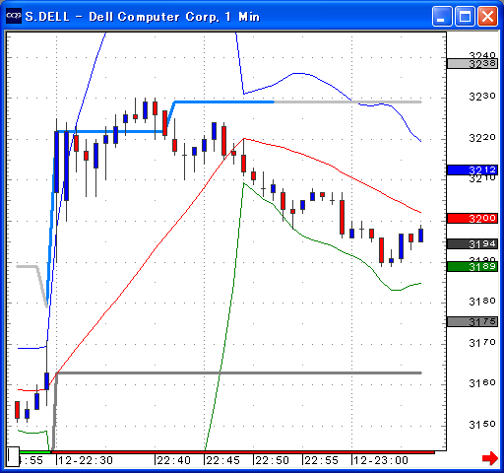Viewport: 504px width, 473px height.
Task: Click the green 3189 price label
Action: click(x=472, y=266)
